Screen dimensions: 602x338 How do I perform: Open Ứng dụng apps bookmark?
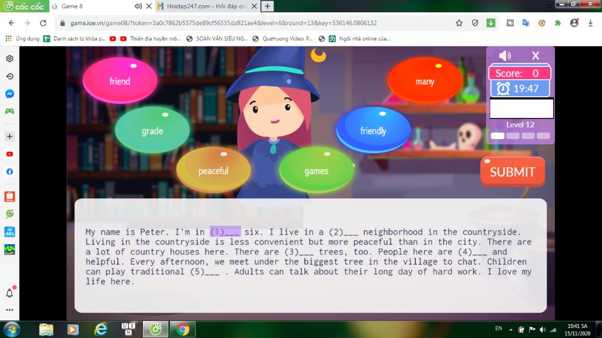pyautogui.click(x=22, y=39)
